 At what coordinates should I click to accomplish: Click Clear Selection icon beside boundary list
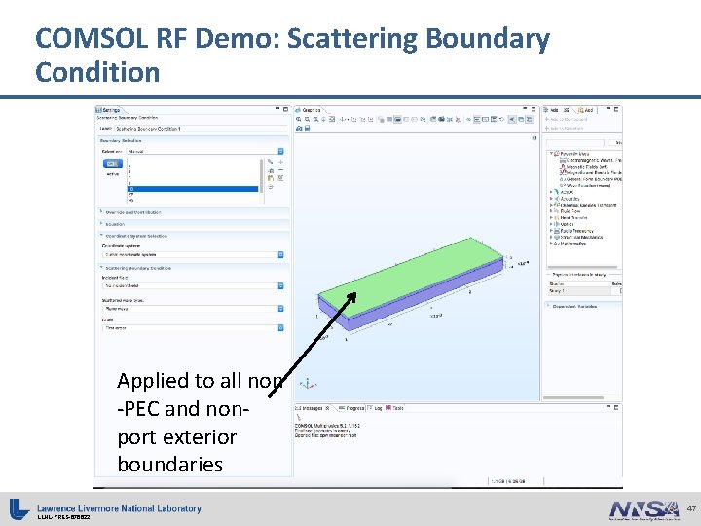280,178
